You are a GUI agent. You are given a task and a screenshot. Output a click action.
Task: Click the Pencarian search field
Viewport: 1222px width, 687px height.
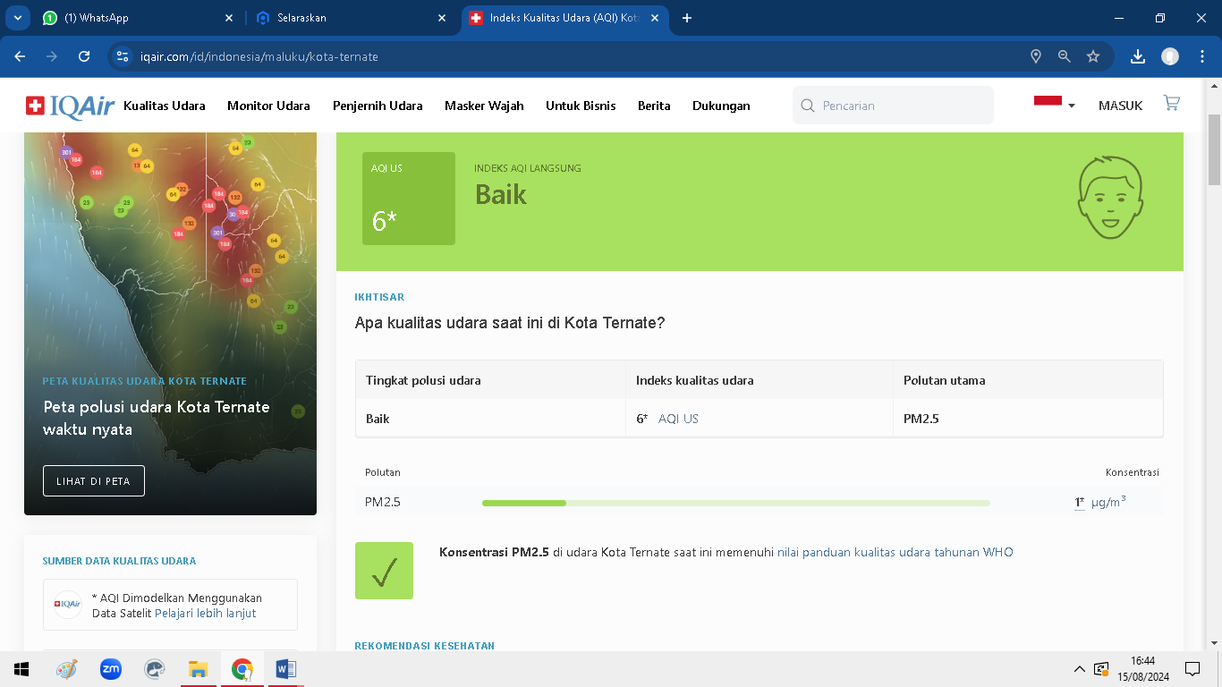click(x=893, y=105)
